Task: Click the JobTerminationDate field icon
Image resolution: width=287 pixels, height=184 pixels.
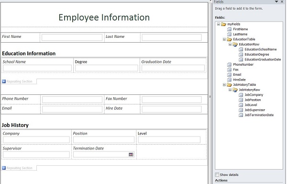Action: point(241,115)
